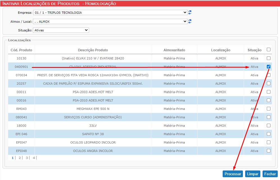Open the Almox / Local dropdown
Viewport: 280px width, 180px height.
(x=110, y=22)
